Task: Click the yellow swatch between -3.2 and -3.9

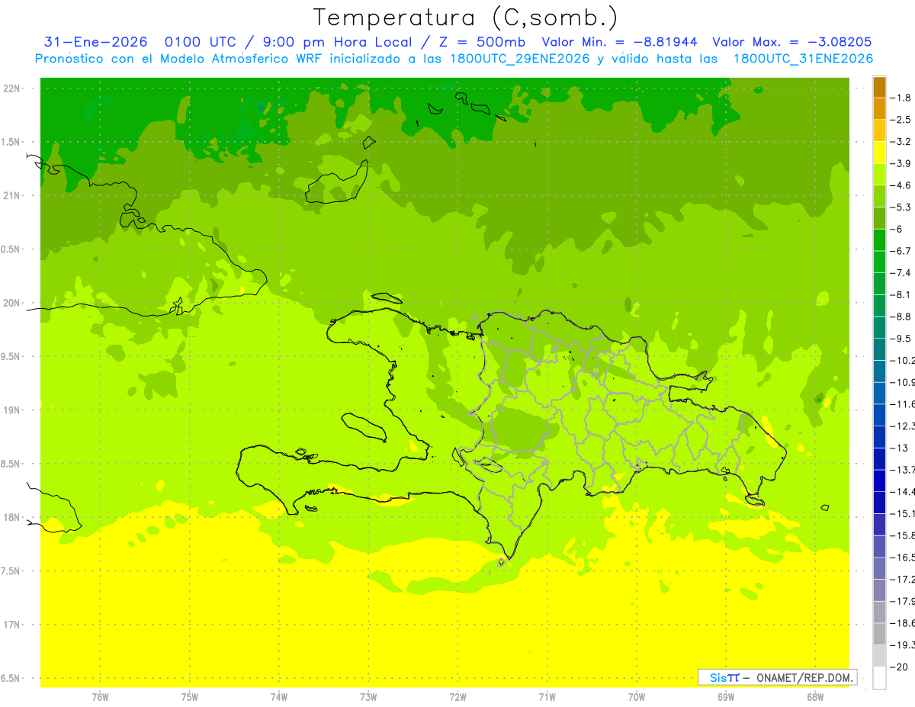Action: [x=879, y=153]
